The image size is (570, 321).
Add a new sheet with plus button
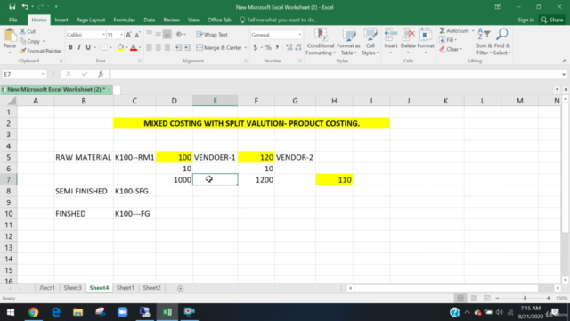click(180, 288)
